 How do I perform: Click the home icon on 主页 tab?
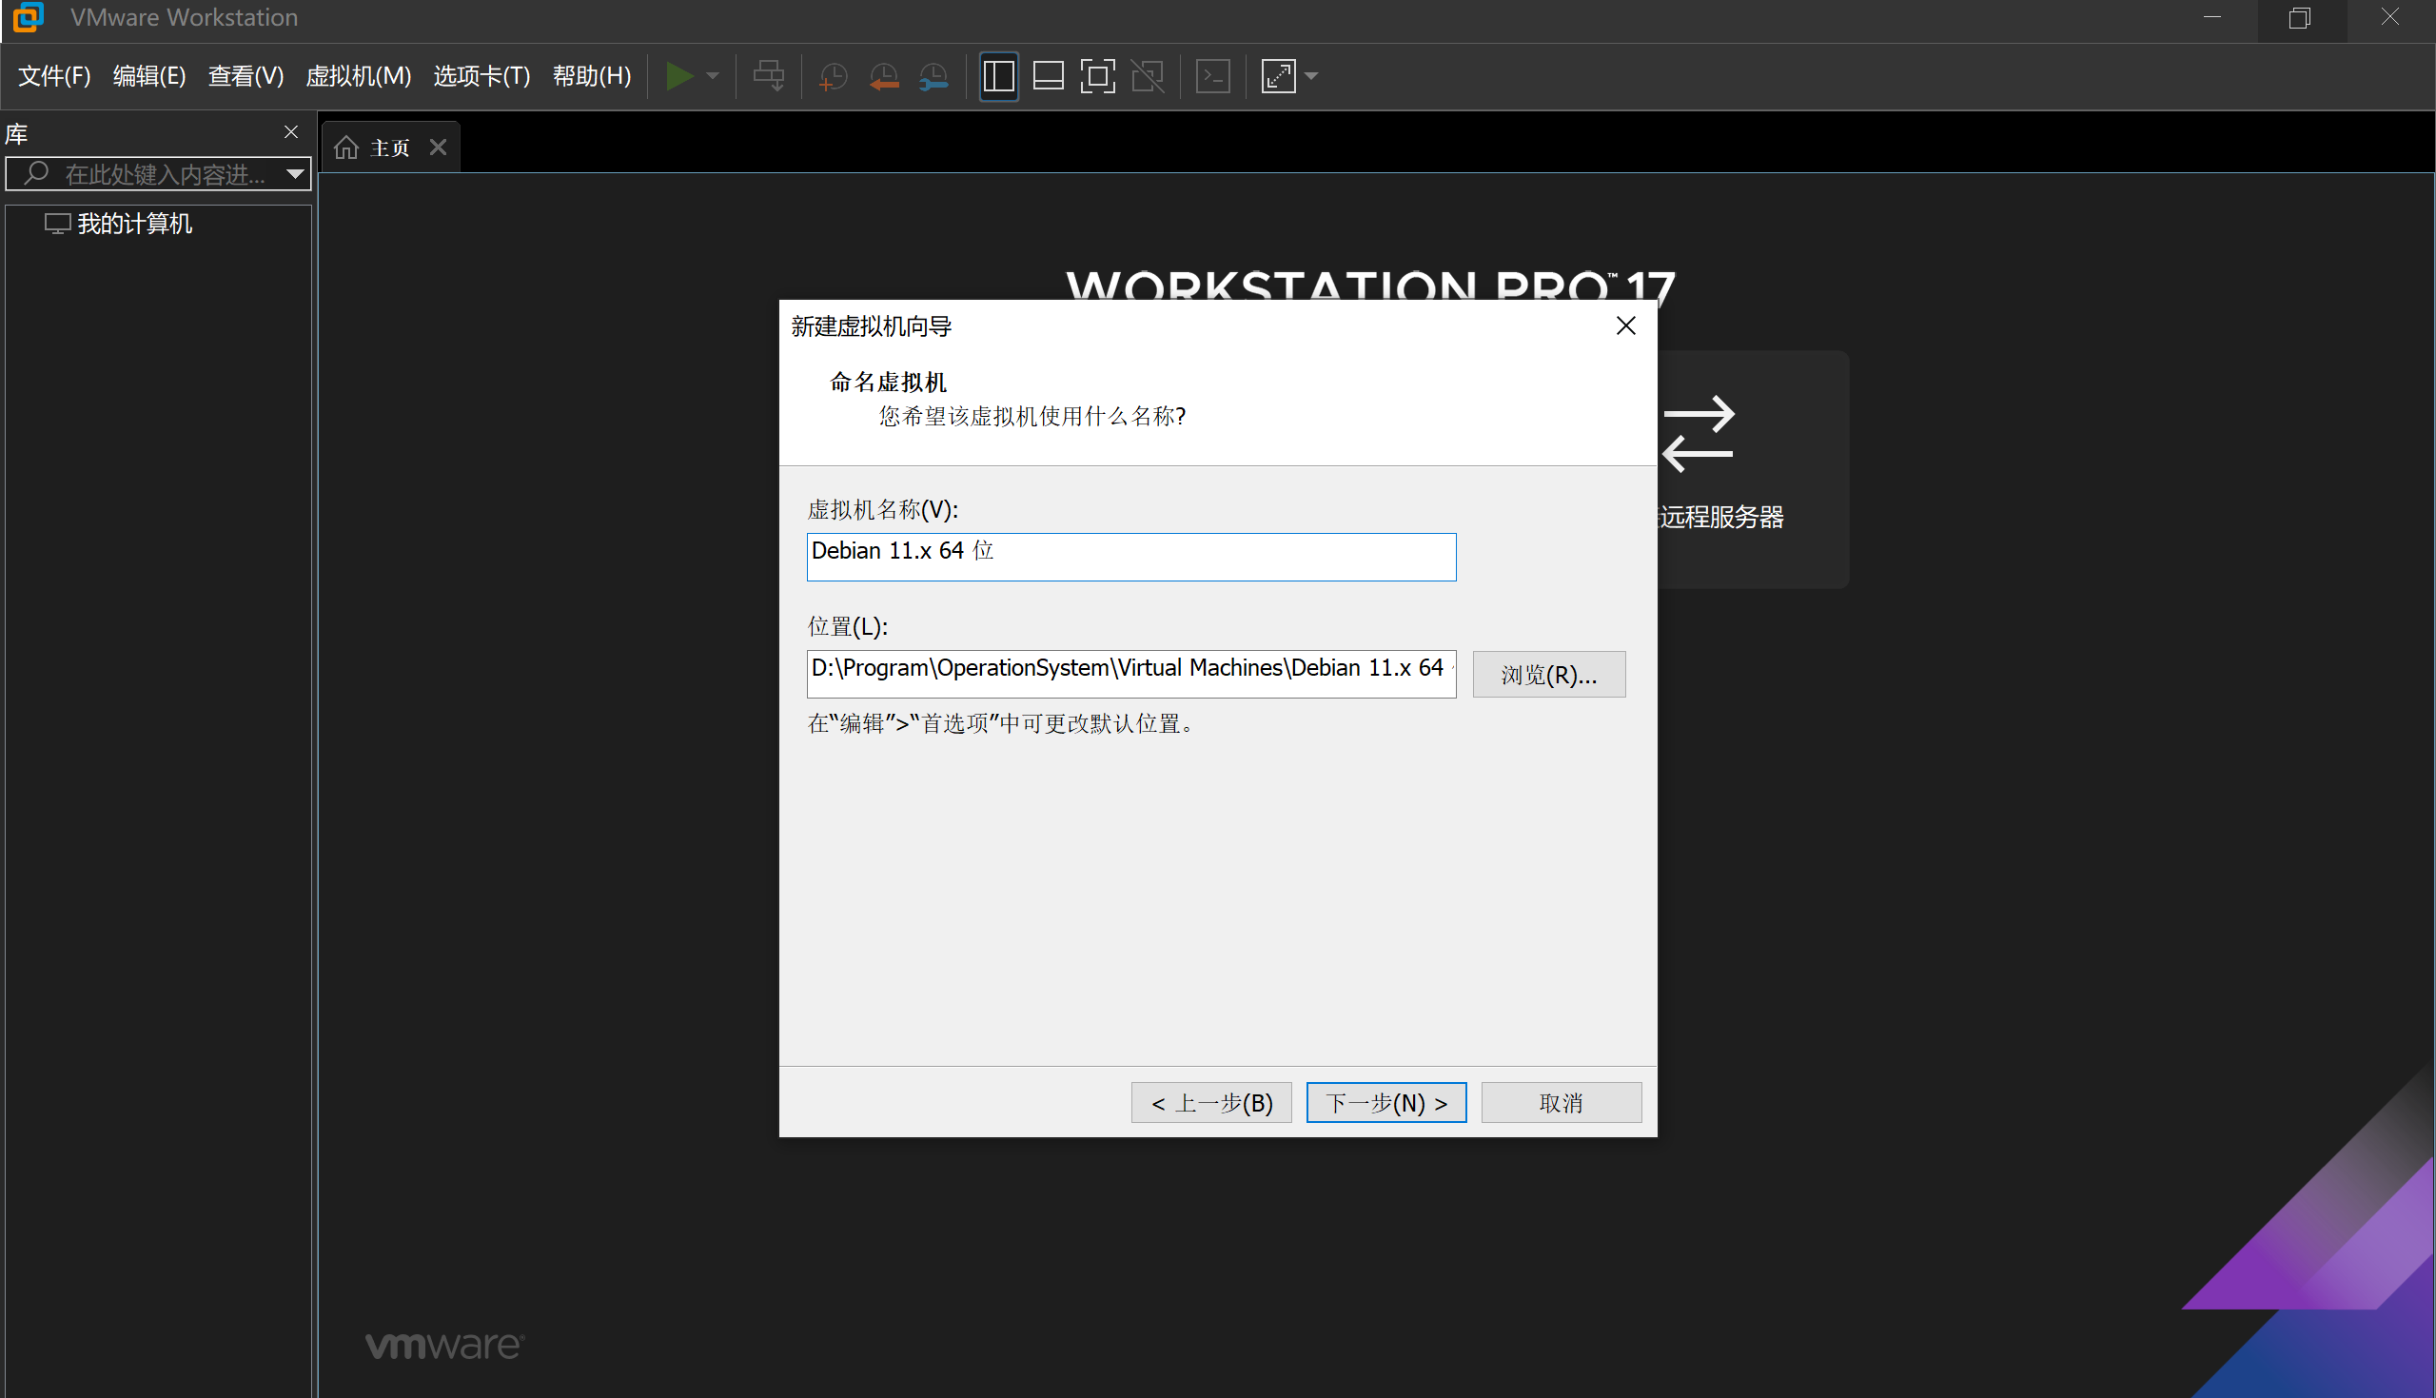pos(346,148)
